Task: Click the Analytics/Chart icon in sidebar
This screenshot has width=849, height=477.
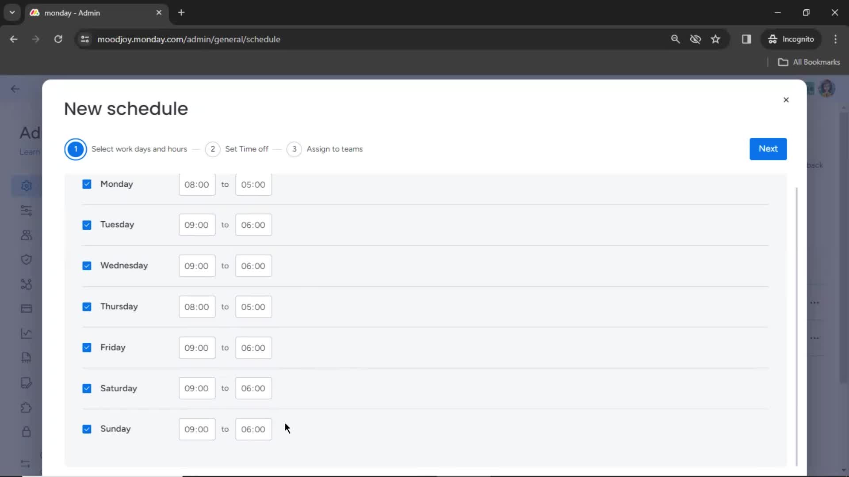Action: (26, 333)
